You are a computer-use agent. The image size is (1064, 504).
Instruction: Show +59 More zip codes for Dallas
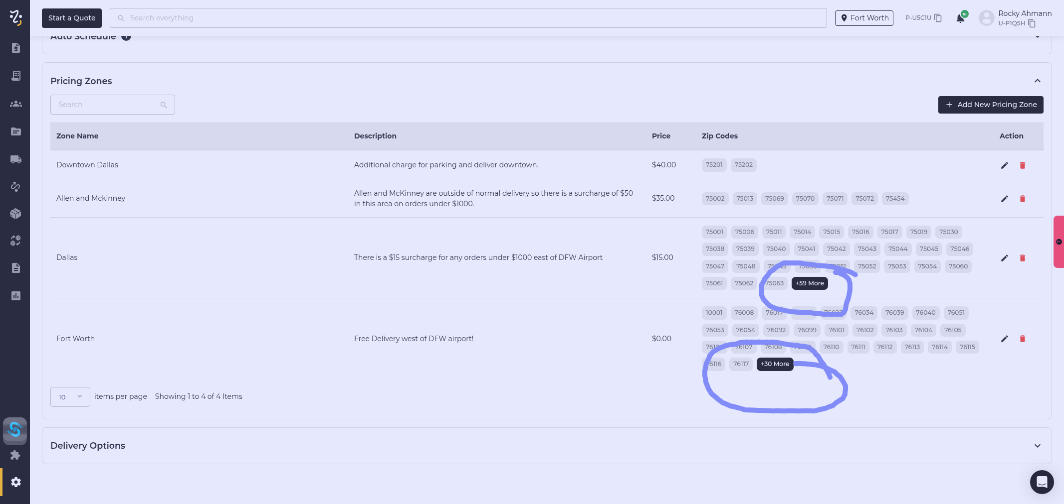[x=809, y=283]
